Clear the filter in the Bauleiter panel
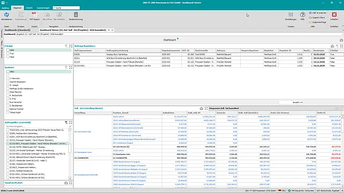The image size is (344, 193). (x=66, y=68)
